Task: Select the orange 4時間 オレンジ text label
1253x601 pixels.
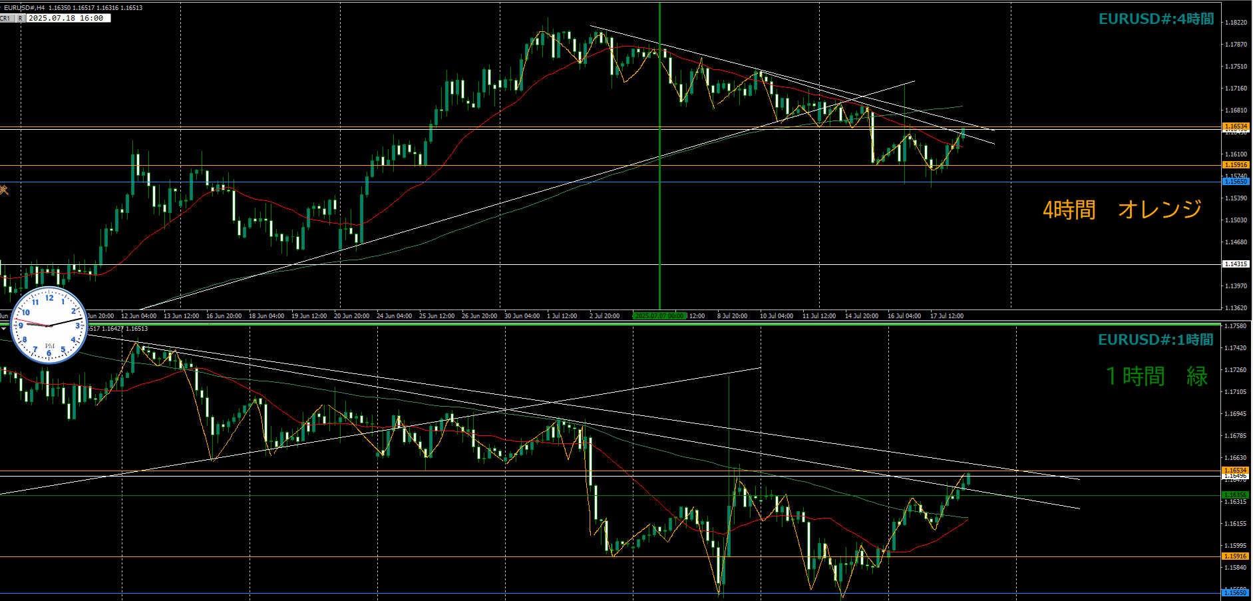Action: 1123,210
